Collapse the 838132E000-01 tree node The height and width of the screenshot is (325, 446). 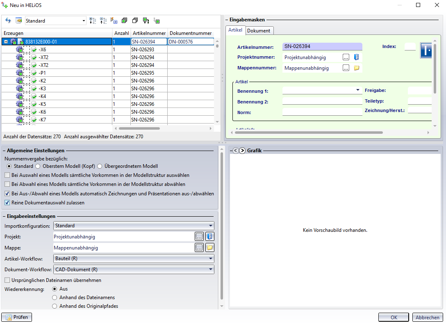coord(6,41)
